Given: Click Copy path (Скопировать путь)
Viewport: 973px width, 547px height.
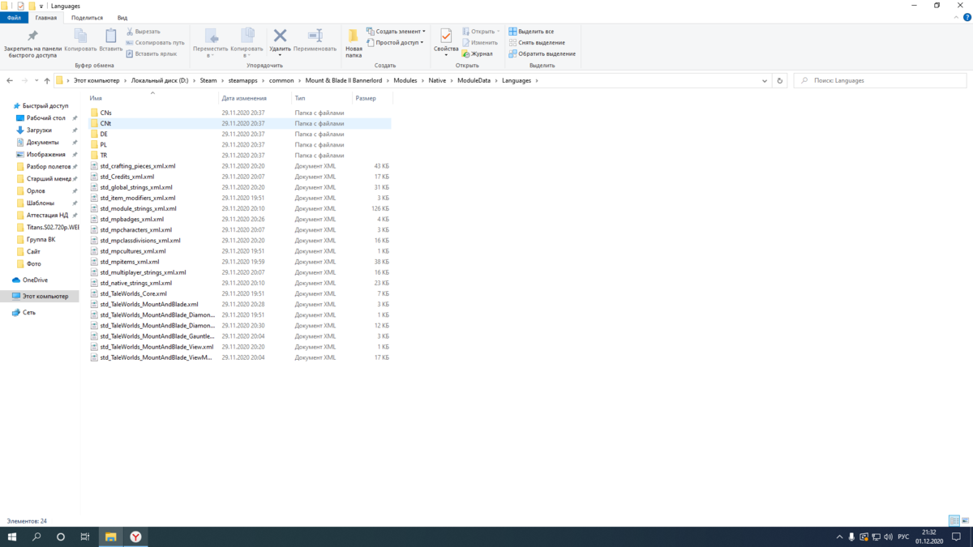Looking at the screenshot, I should click(x=155, y=42).
